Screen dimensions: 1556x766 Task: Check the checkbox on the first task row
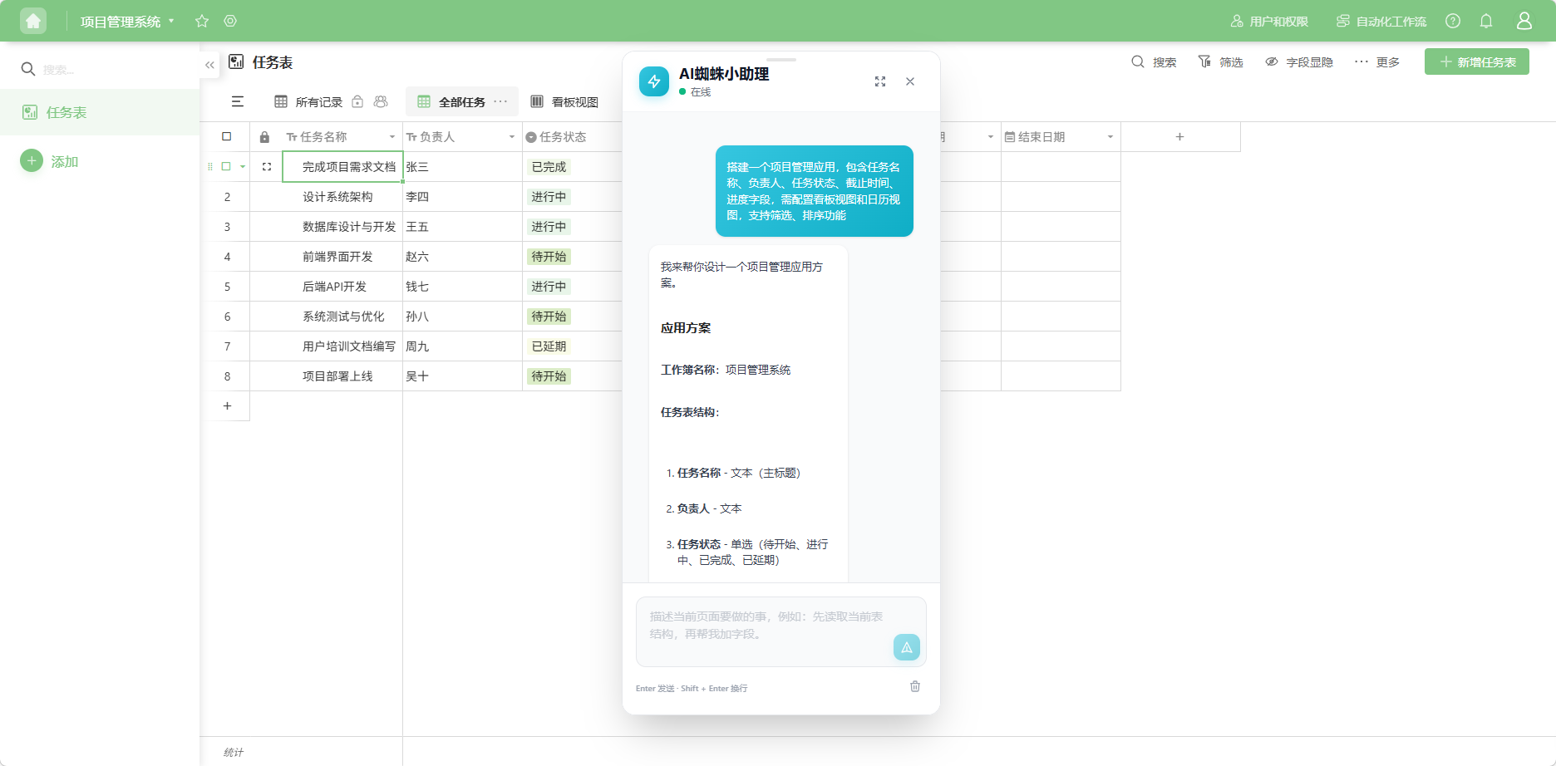(227, 166)
